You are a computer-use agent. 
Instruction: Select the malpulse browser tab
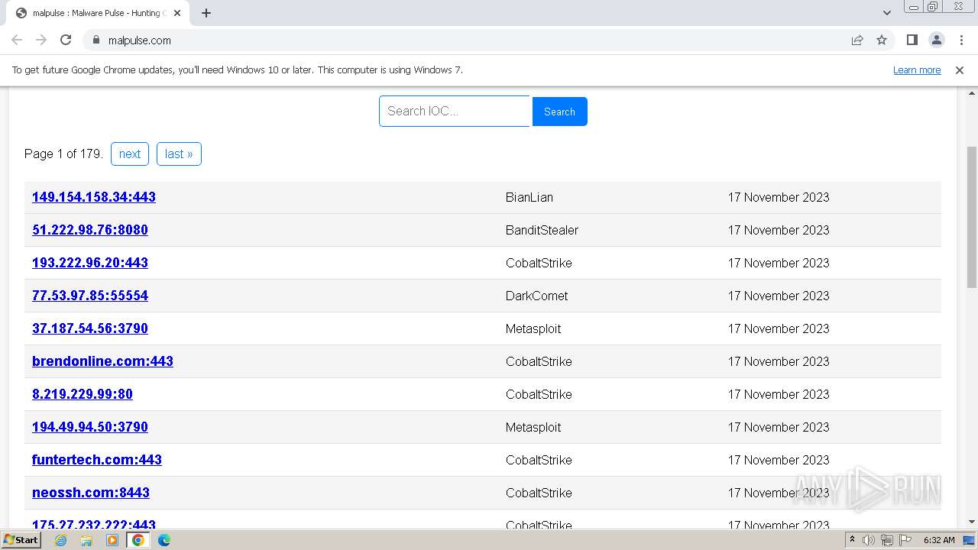click(98, 13)
